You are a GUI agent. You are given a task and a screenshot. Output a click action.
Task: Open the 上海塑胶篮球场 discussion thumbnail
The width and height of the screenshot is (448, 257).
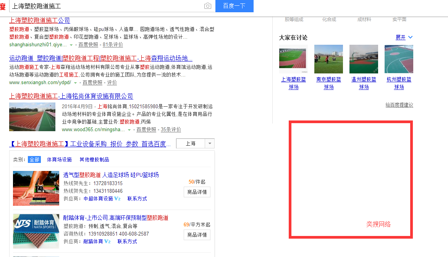click(x=293, y=59)
